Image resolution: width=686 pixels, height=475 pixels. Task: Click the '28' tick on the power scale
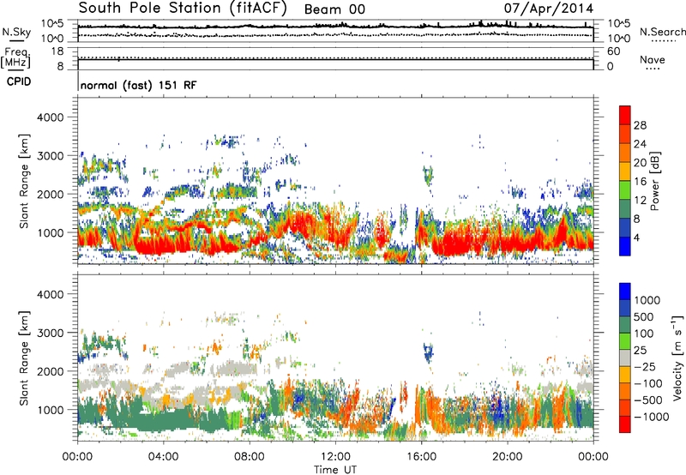pos(640,125)
